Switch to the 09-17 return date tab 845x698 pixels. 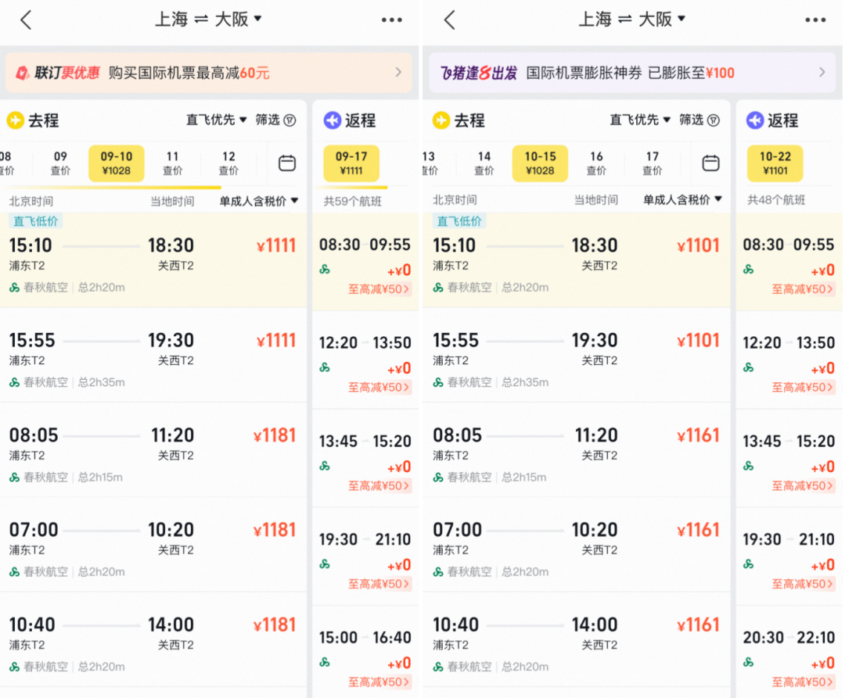point(351,163)
